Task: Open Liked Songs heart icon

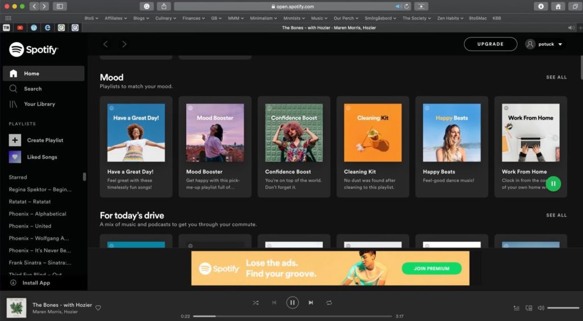Action: tap(15, 157)
